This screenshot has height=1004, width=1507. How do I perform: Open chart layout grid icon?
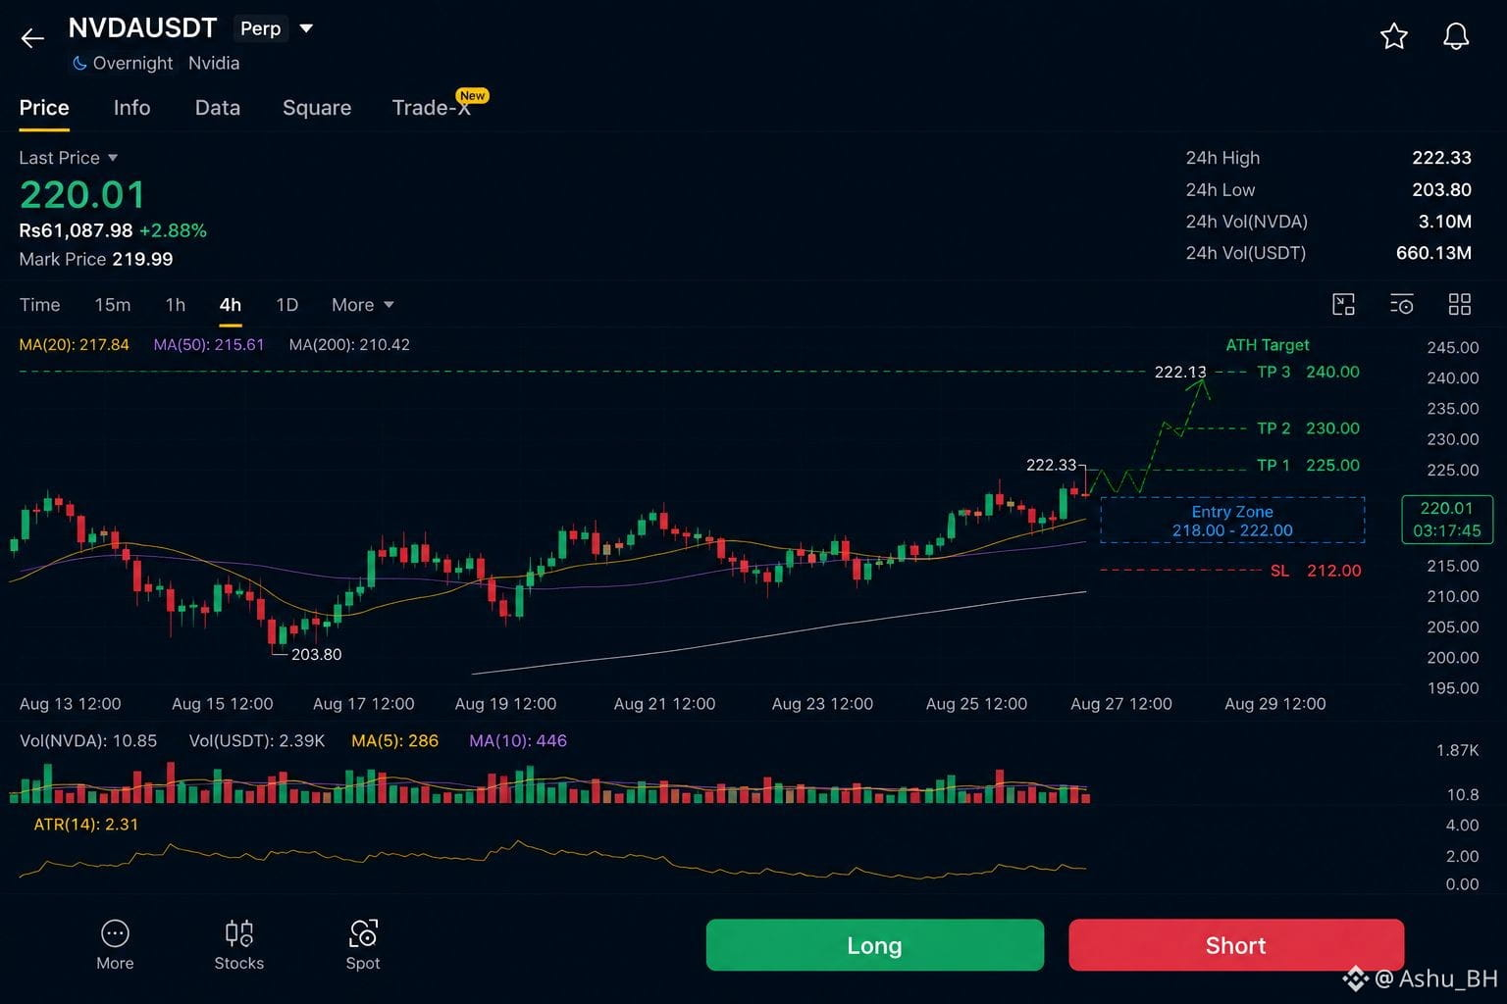click(1460, 305)
